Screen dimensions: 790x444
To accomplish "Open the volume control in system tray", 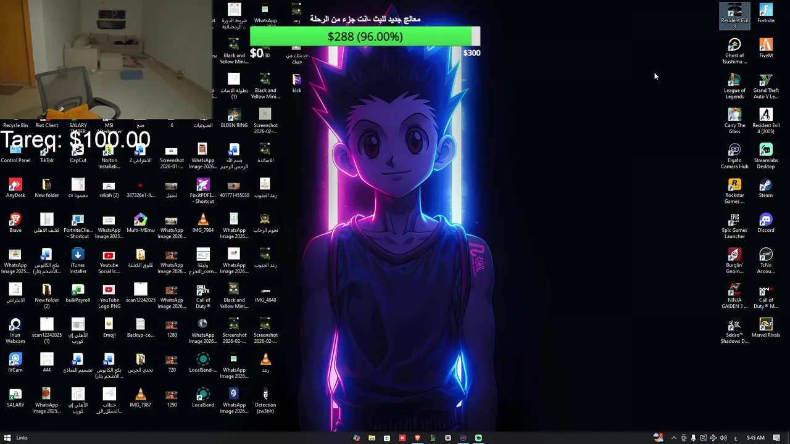I will click(723, 438).
